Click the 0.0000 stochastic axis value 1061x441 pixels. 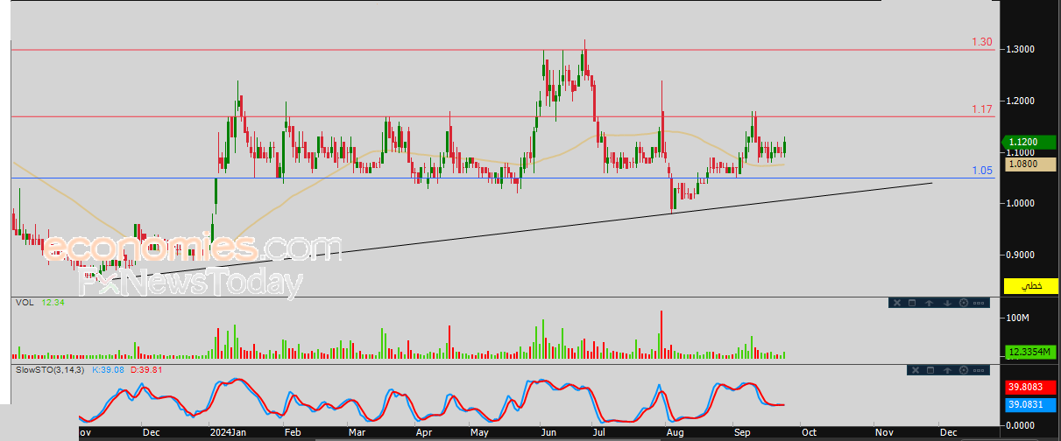(x=1022, y=425)
